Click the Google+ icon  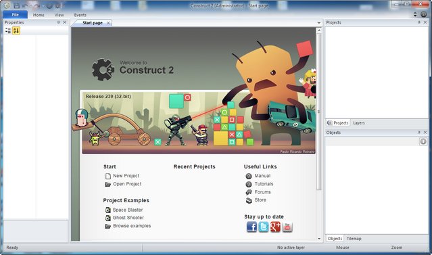tap(275, 227)
